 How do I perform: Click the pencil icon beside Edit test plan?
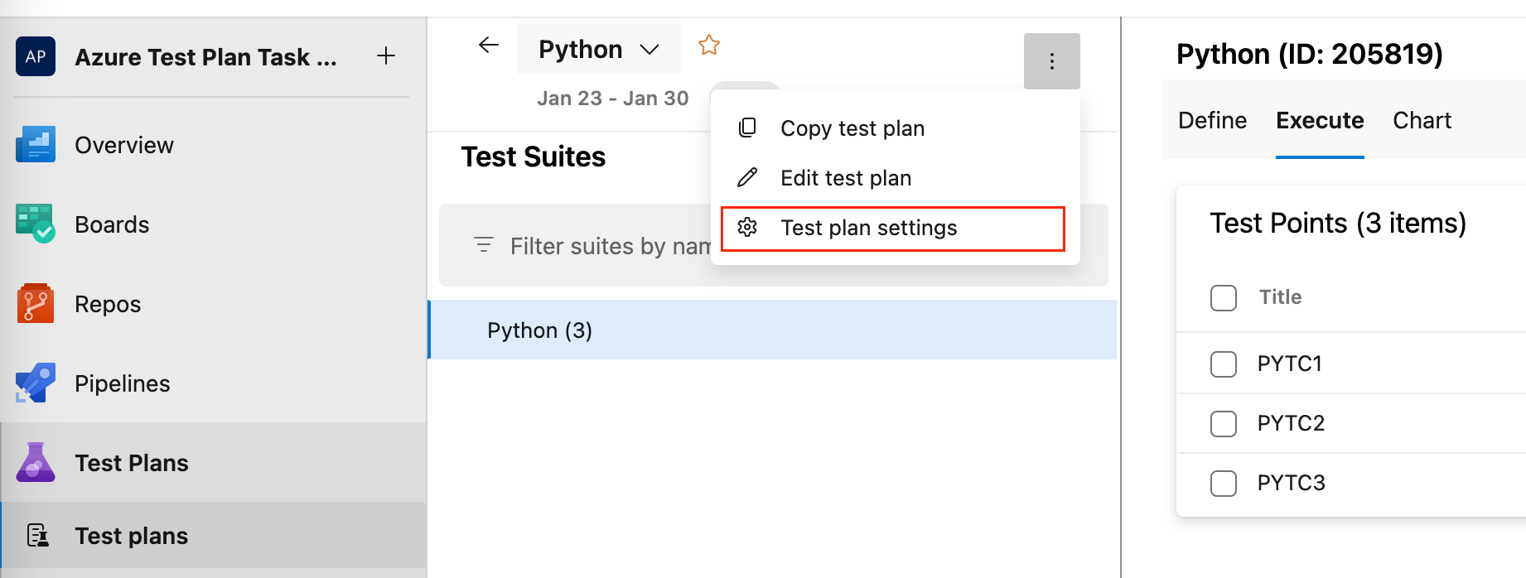(748, 177)
